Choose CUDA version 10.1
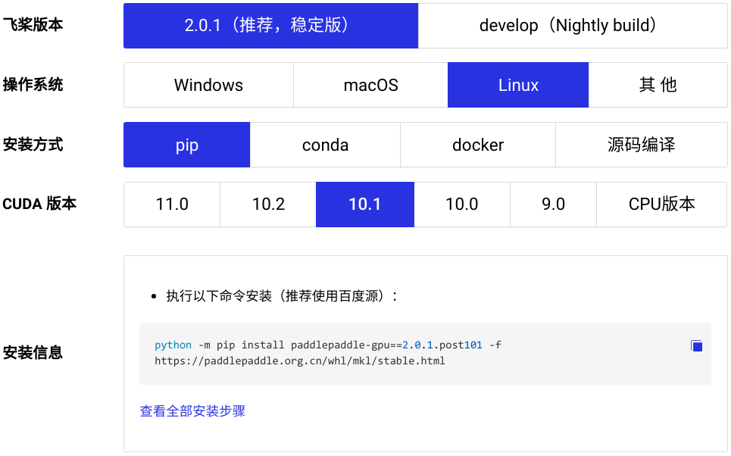 click(365, 205)
